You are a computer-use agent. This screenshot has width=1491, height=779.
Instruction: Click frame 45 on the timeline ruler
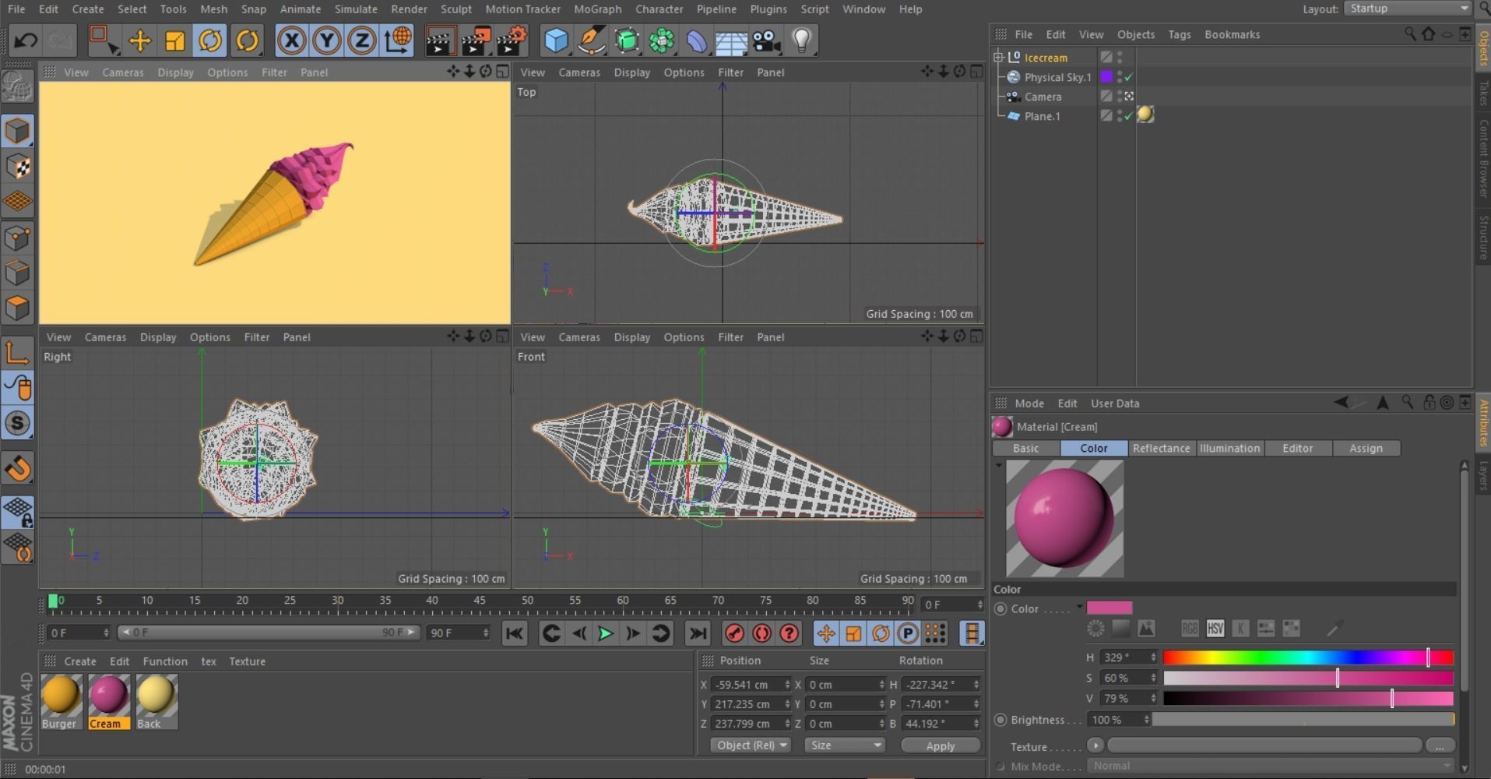coord(480,601)
